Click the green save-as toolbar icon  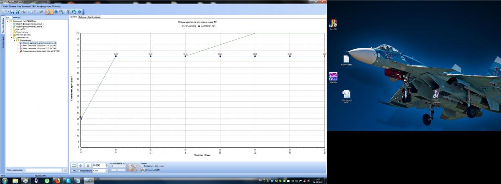point(18,12)
